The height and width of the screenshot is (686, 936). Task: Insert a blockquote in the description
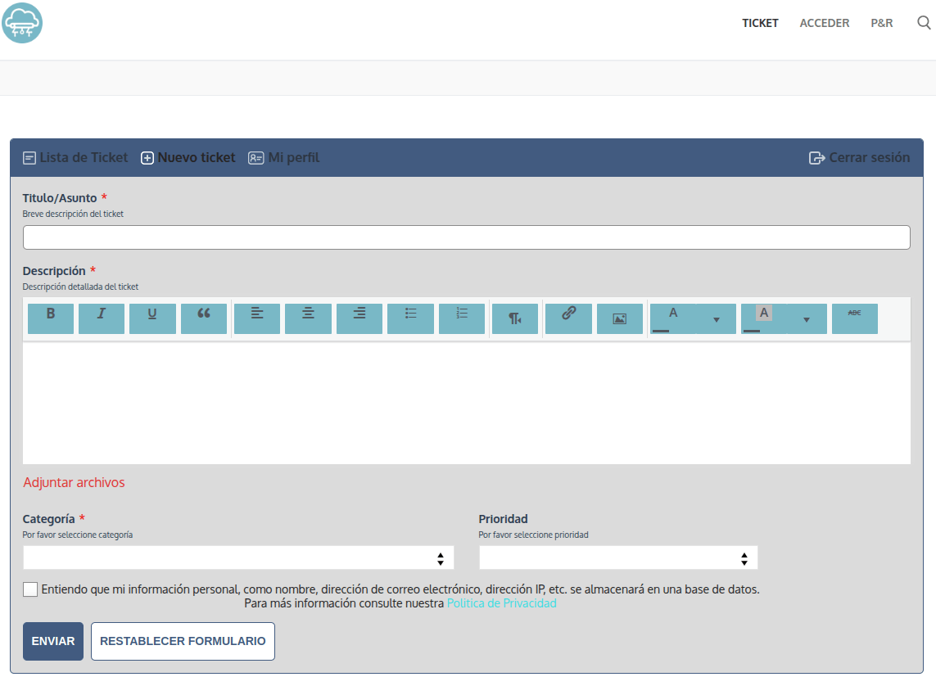pos(204,318)
